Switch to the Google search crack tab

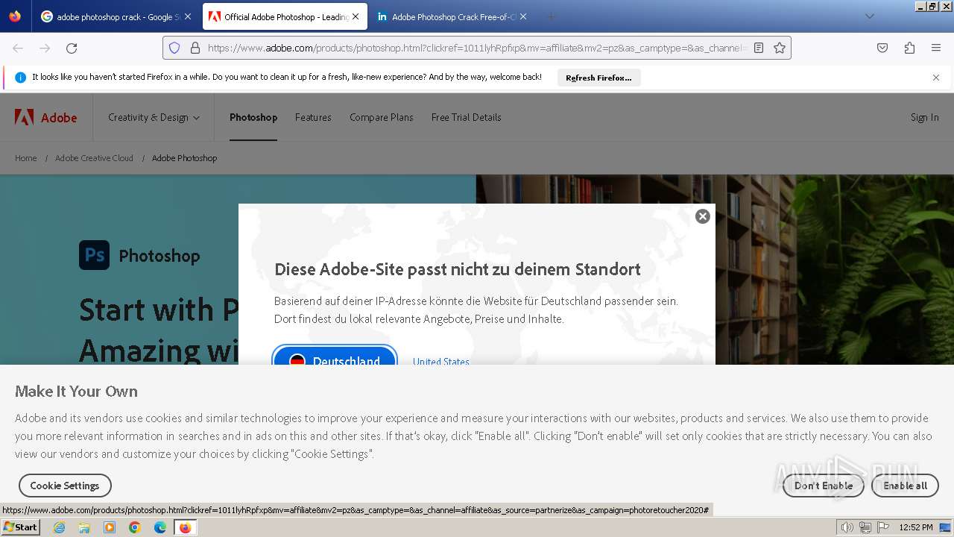[x=116, y=16]
